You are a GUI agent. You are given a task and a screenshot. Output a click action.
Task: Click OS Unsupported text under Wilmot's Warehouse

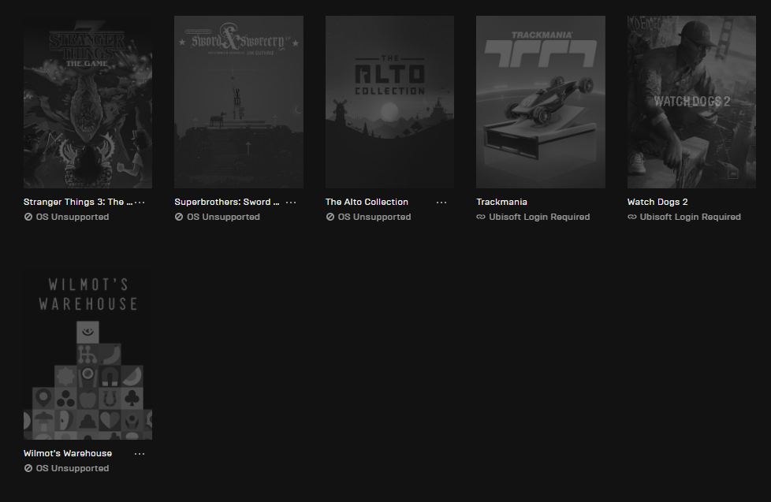[x=73, y=468]
